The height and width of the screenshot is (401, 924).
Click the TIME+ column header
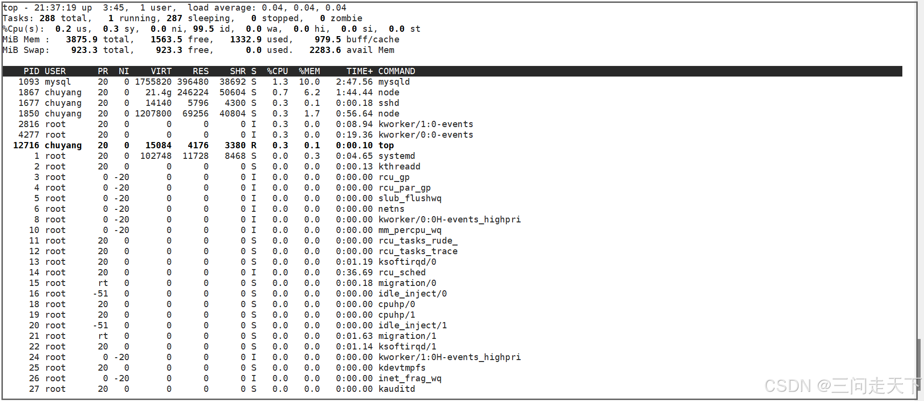[359, 71]
